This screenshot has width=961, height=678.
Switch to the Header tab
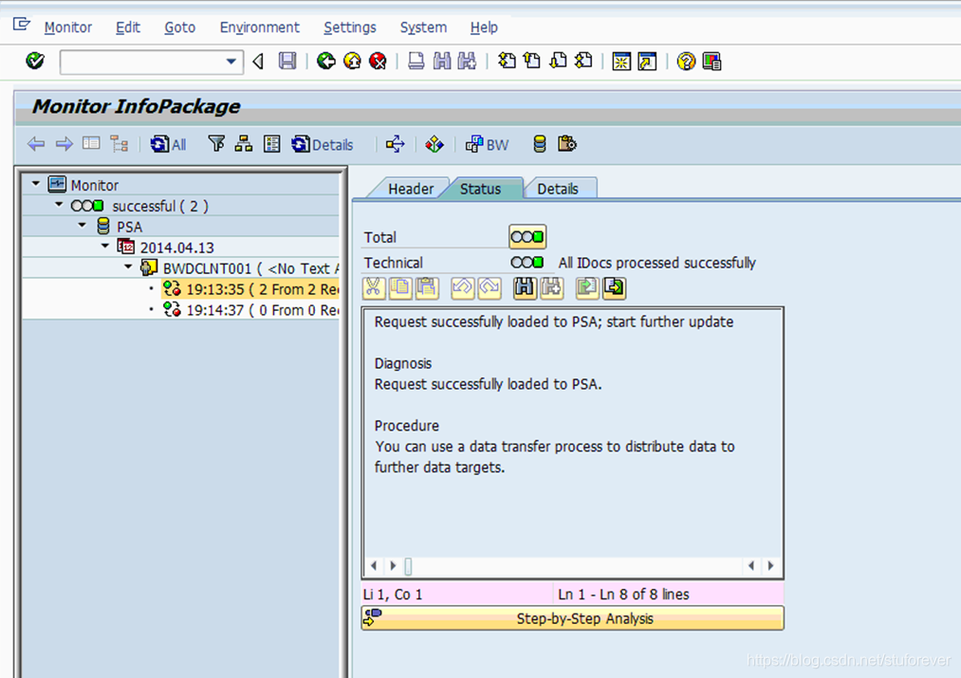tap(411, 189)
